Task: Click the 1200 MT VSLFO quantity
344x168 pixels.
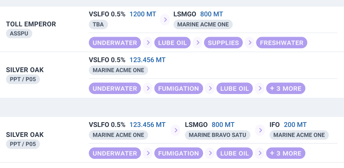Action: tap(142, 14)
